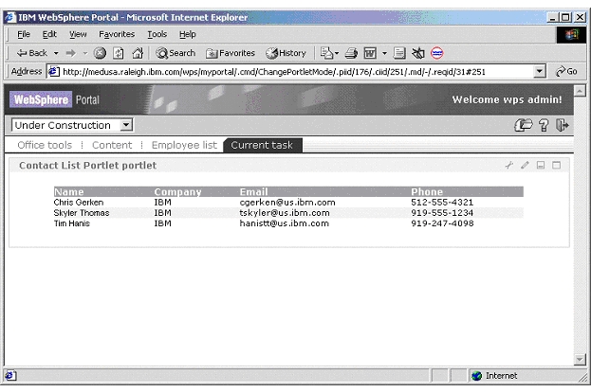Click the address bar URL field
The height and width of the screenshot is (392, 591).
coord(297,71)
